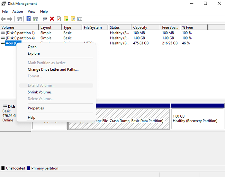The height and width of the screenshot is (177, 225).
Task: Open Help via blue question mark icon
Action: click(x=29, y=19)
